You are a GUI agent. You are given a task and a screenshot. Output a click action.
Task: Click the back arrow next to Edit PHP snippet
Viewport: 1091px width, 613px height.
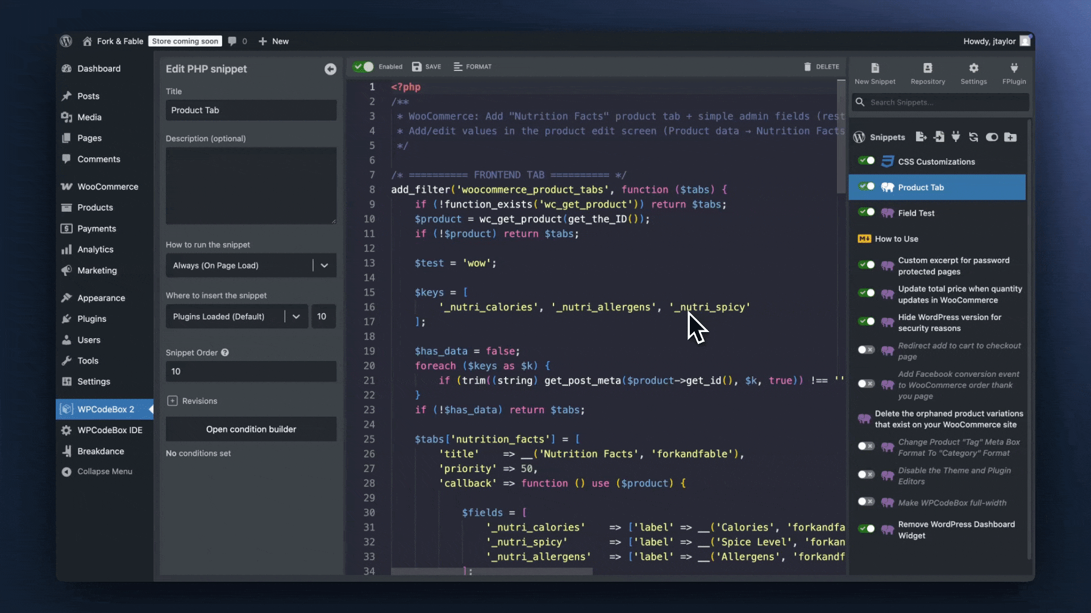[330, 69]
